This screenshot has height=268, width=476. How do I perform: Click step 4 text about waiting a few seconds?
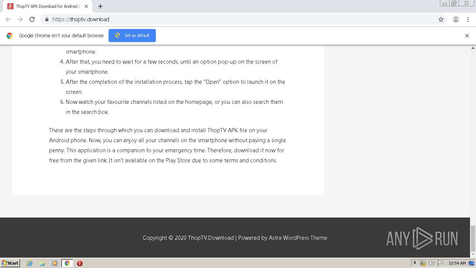(x=172, y=67)
